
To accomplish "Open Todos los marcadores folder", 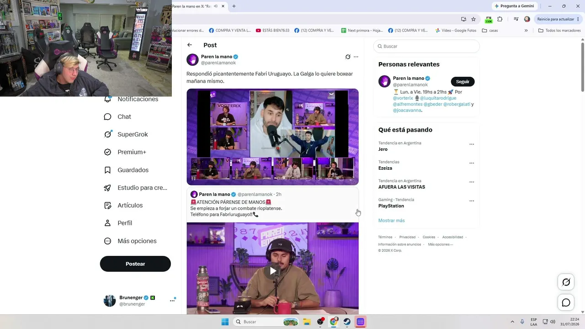I will point(559,31).
